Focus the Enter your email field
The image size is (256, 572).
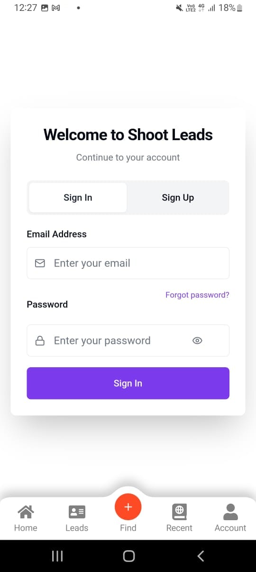point(128,263)
